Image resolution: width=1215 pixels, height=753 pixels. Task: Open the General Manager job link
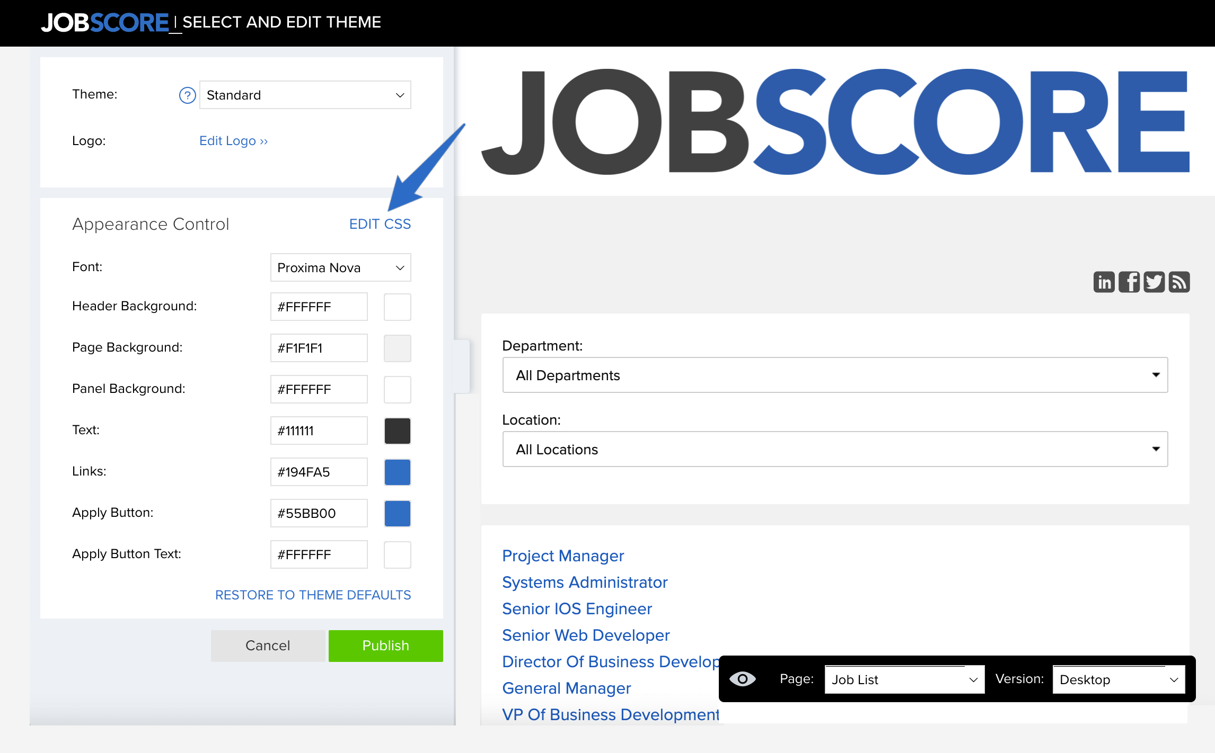coord(567,688)
